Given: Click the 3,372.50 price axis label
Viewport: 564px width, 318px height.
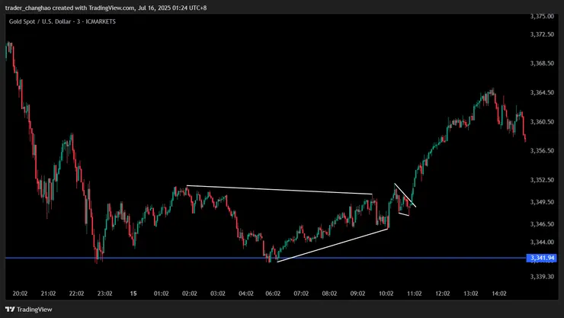Looking at the screenshot, I should [x=542, y=34].
